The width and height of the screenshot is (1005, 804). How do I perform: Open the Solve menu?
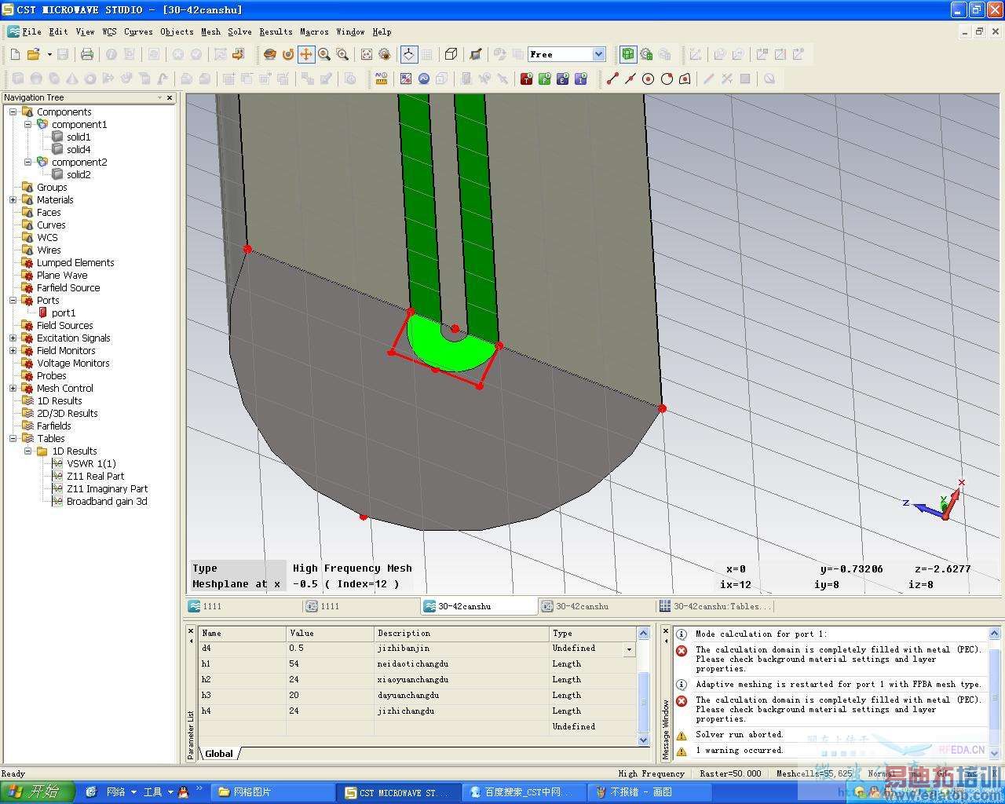tap(239, 31)
